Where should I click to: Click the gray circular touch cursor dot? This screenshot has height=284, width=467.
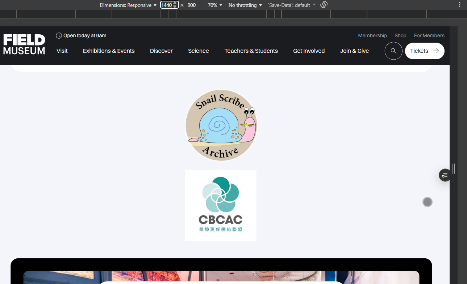[428, 202]
